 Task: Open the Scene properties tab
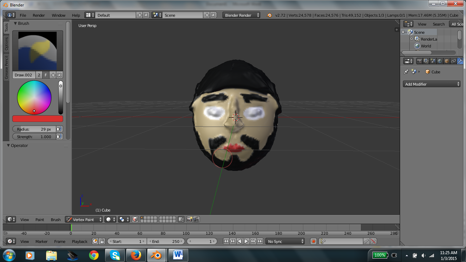coord(433,61)
